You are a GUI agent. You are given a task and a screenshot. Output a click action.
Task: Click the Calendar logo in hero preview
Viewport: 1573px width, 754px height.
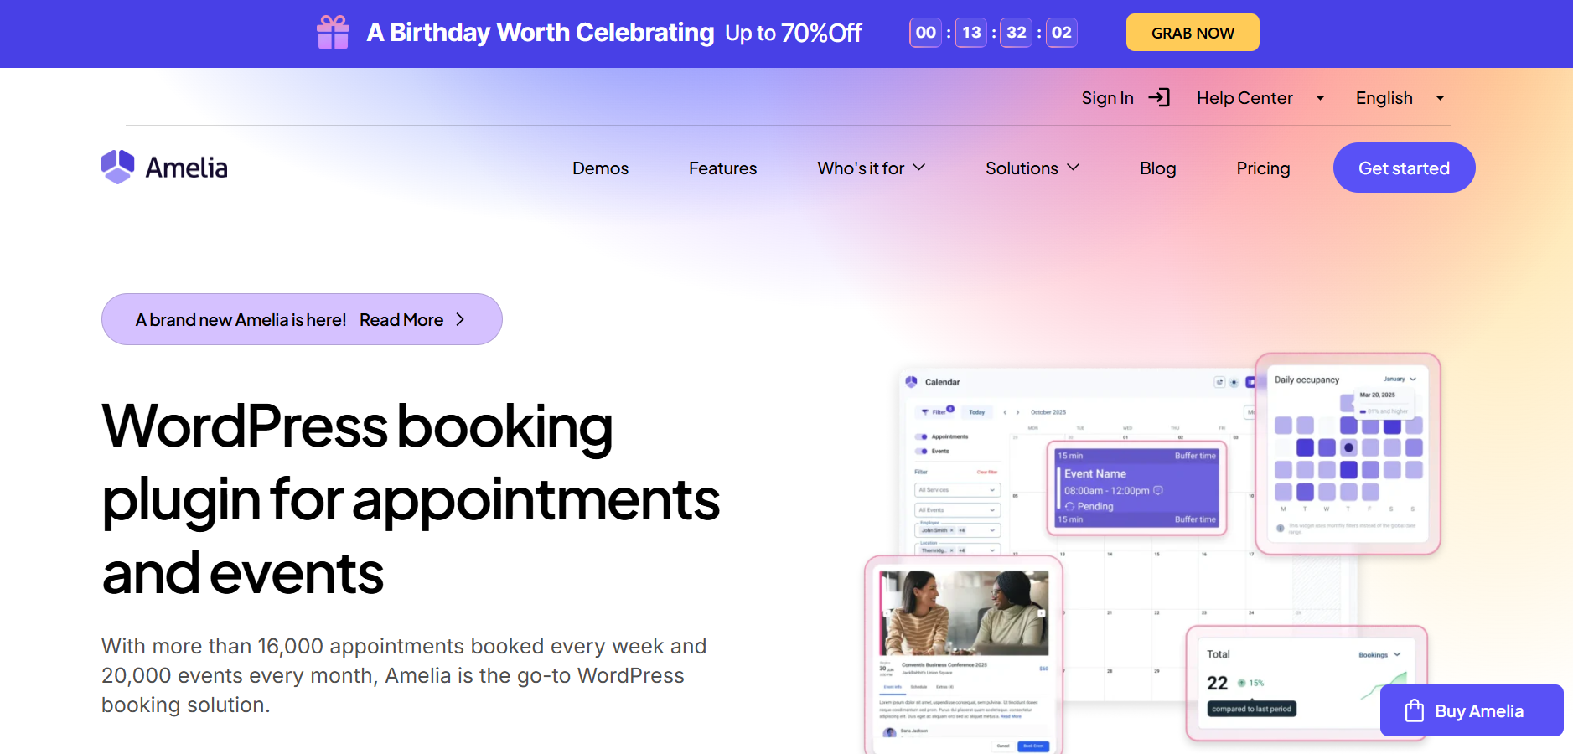click(x=912, y=382)
